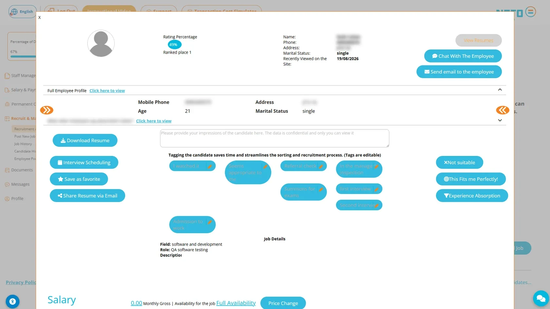Click the Experience Absorption filter button
550x309 pixels.
(x=472, y=196)
